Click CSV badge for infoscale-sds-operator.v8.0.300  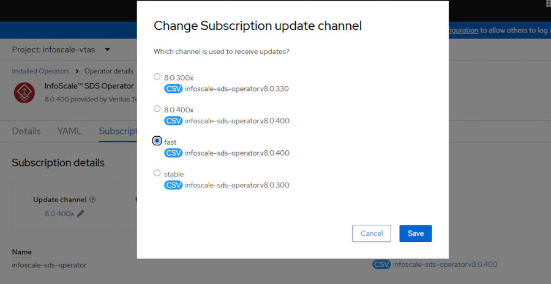[173, 185]
